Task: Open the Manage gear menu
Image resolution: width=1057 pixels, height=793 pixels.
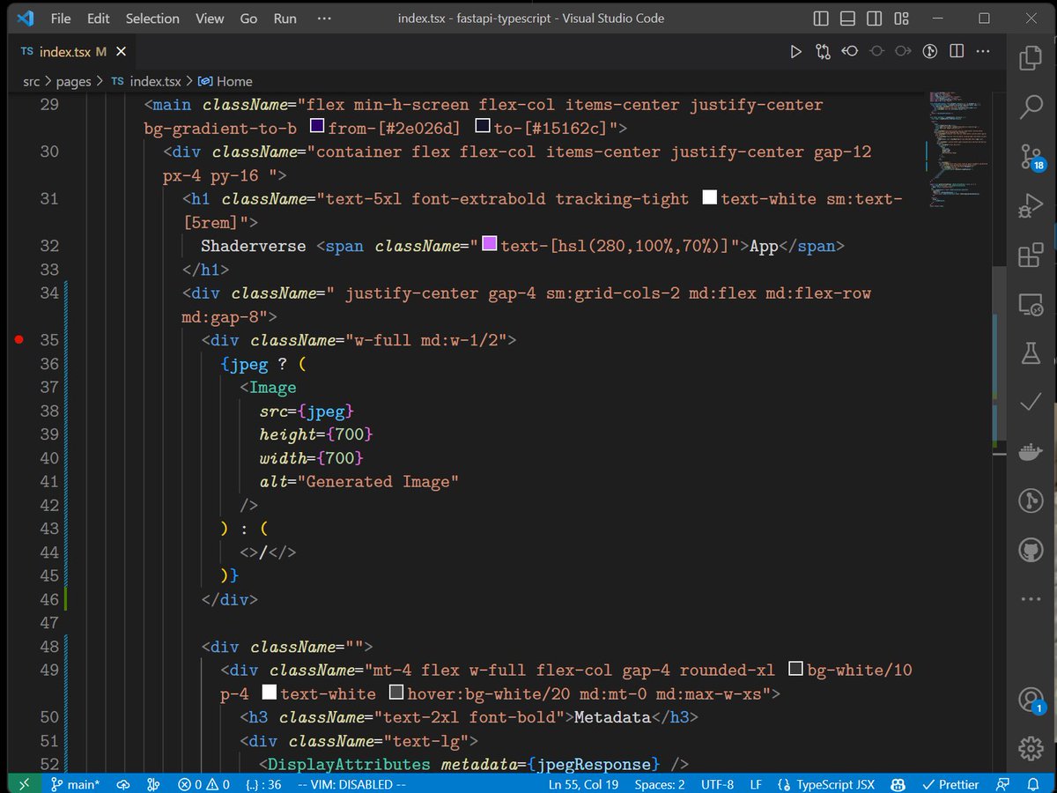Action: (x=1031, y=749)
